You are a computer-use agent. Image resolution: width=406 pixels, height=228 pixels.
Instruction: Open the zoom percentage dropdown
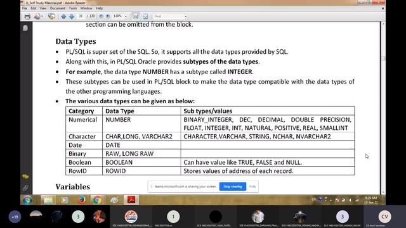click(x=126, y=16)
